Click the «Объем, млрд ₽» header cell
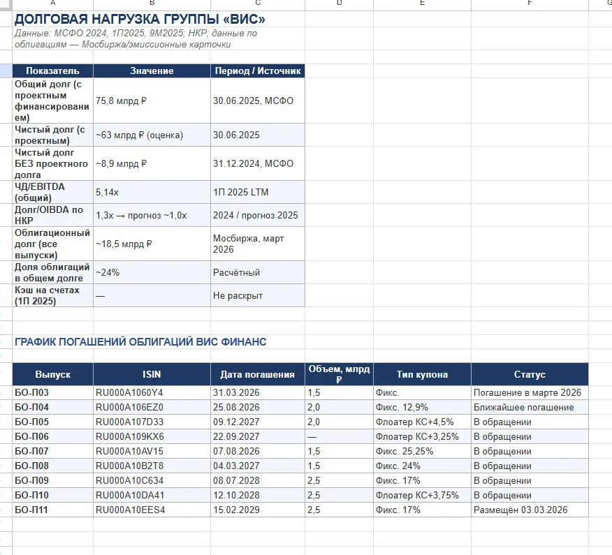 click(x=339, y=374)
